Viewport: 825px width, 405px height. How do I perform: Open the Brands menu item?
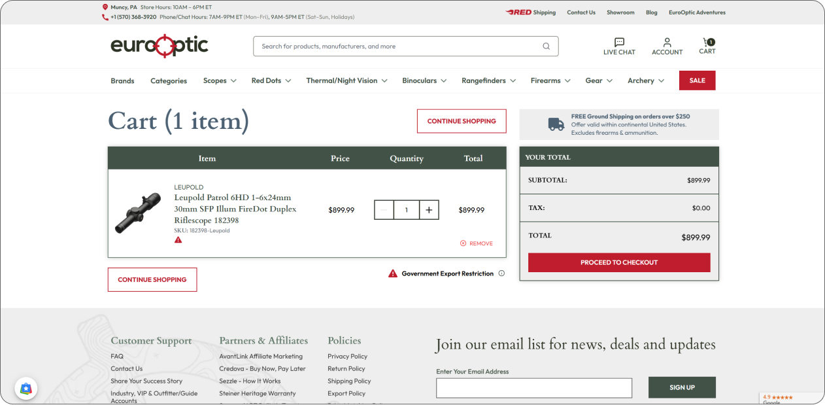122,81
